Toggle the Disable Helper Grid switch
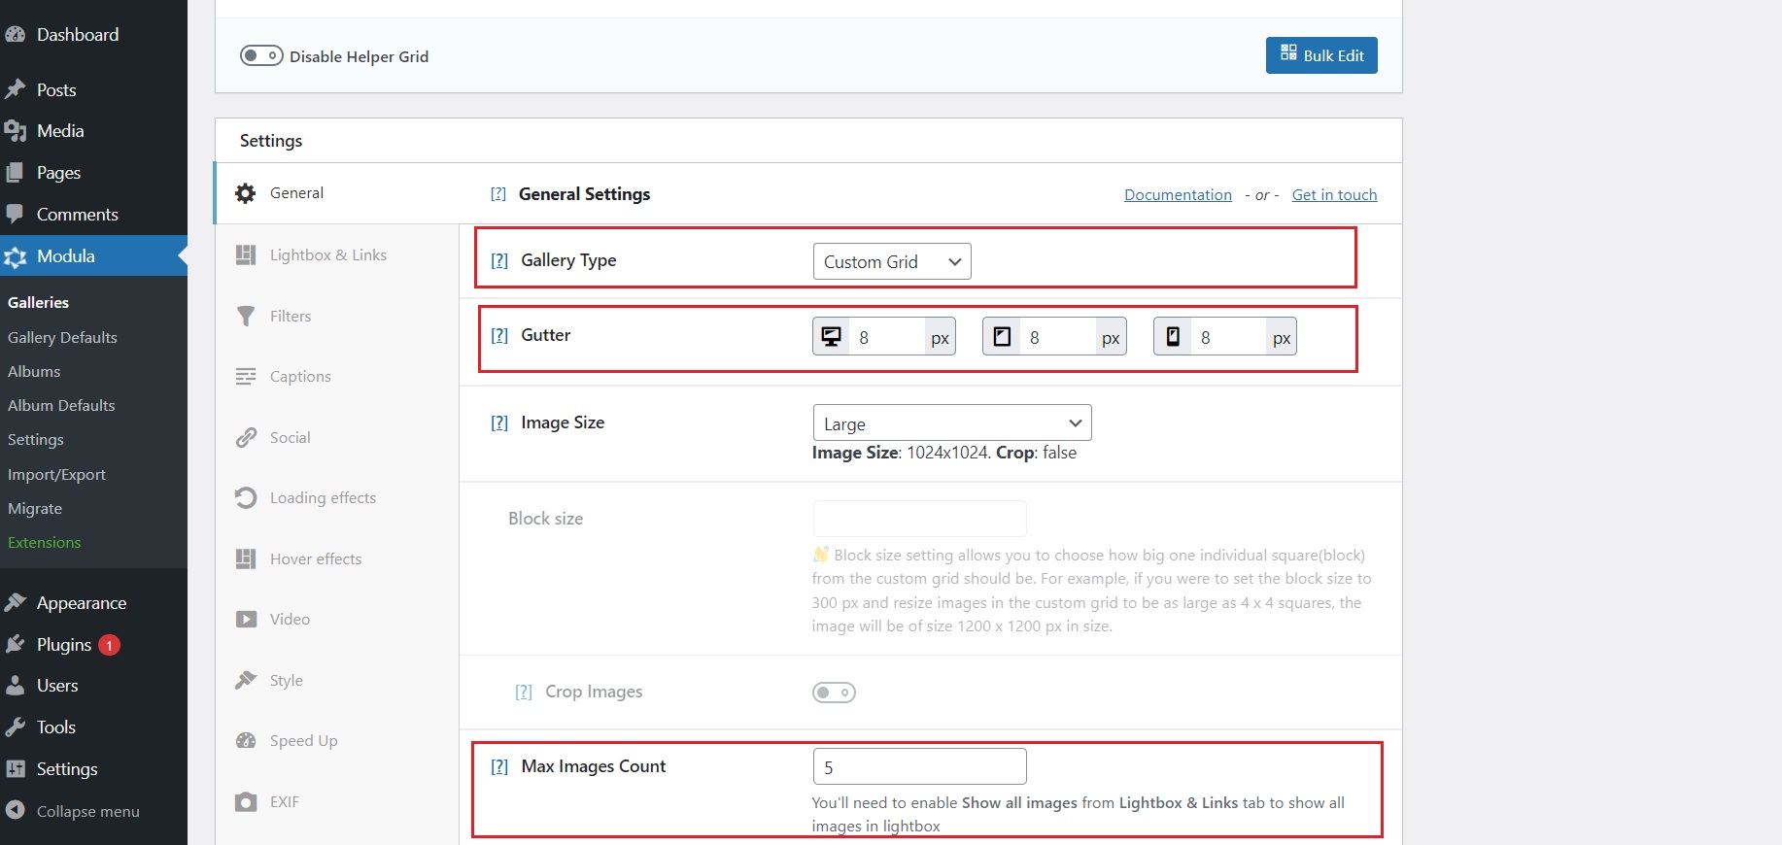The width and height of the screenshot is (1782, 845). tap(261, 55)
